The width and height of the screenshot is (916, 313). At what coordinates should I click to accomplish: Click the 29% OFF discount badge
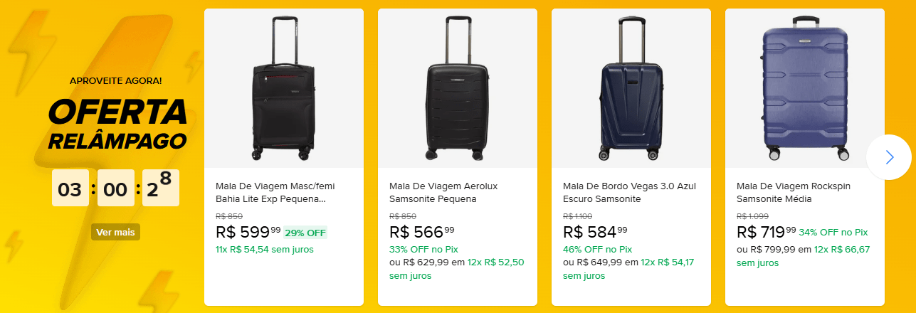306,233
